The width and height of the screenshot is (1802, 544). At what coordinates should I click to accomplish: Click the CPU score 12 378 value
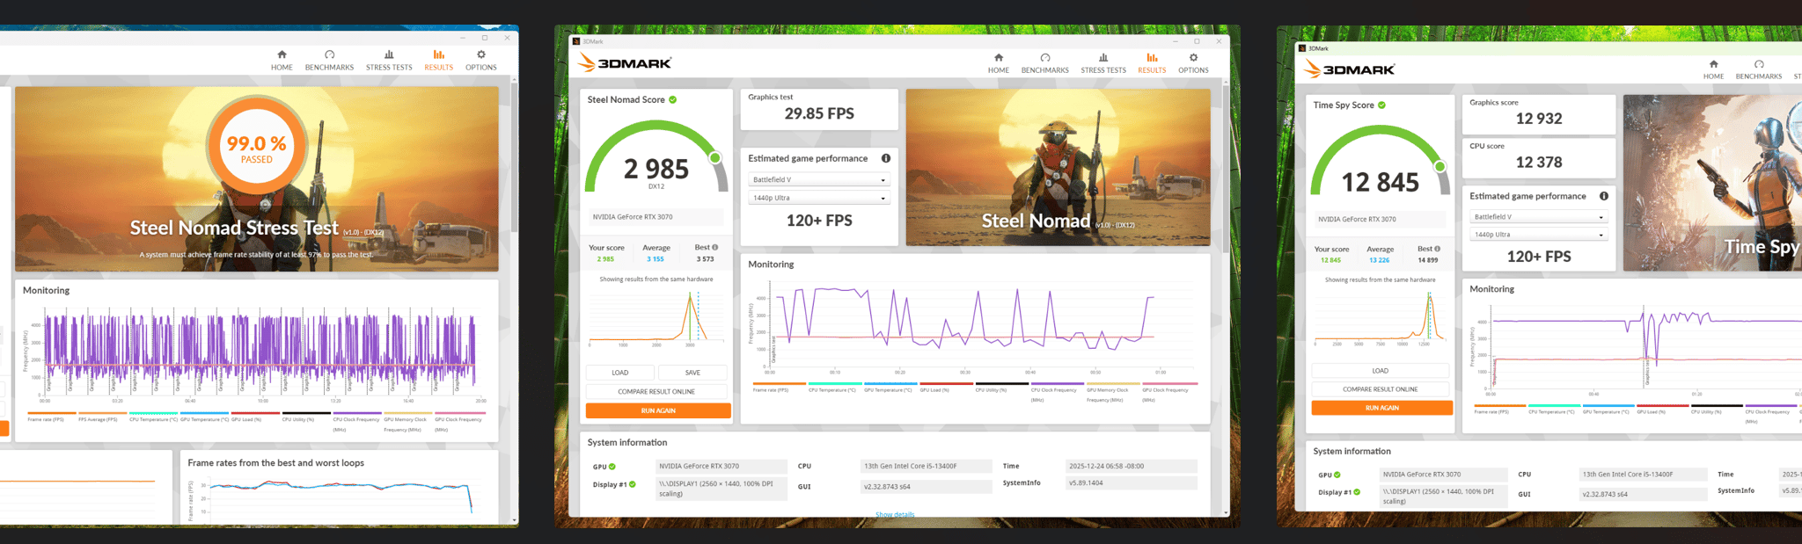[1539, 162]
